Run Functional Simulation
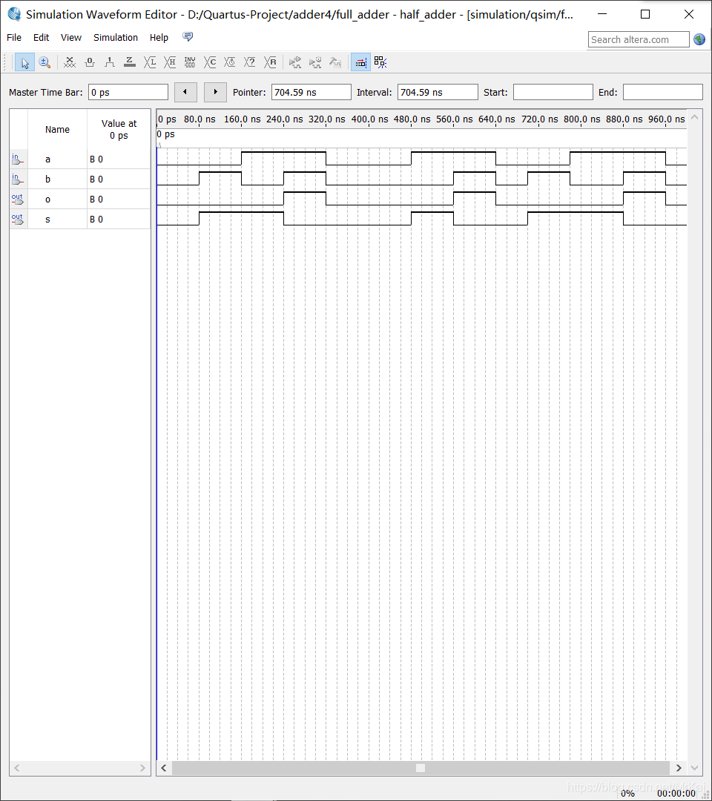712x801 pixels. pyautogui.click(x=294, y=62)
